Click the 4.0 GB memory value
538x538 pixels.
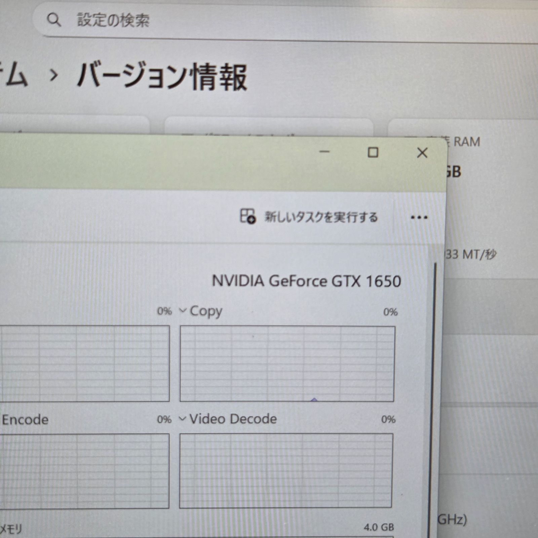tap(379, 527)
